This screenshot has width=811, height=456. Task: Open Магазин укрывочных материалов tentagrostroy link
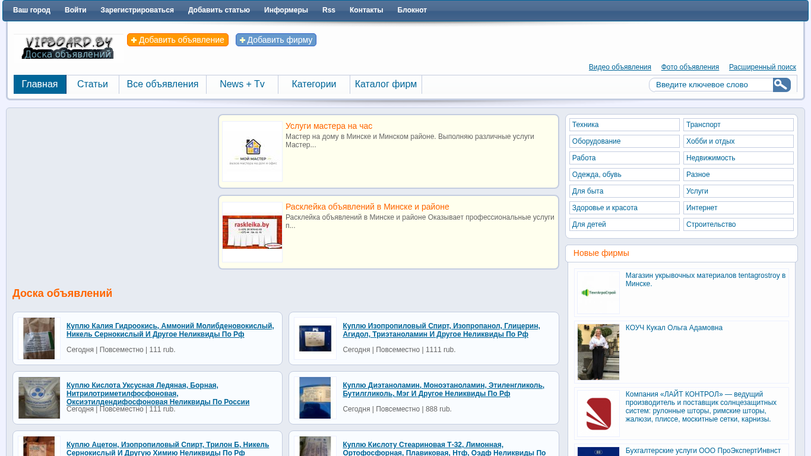[705, 280]
